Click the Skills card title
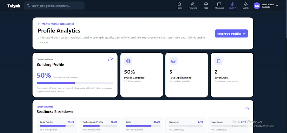 pos(128,122)
